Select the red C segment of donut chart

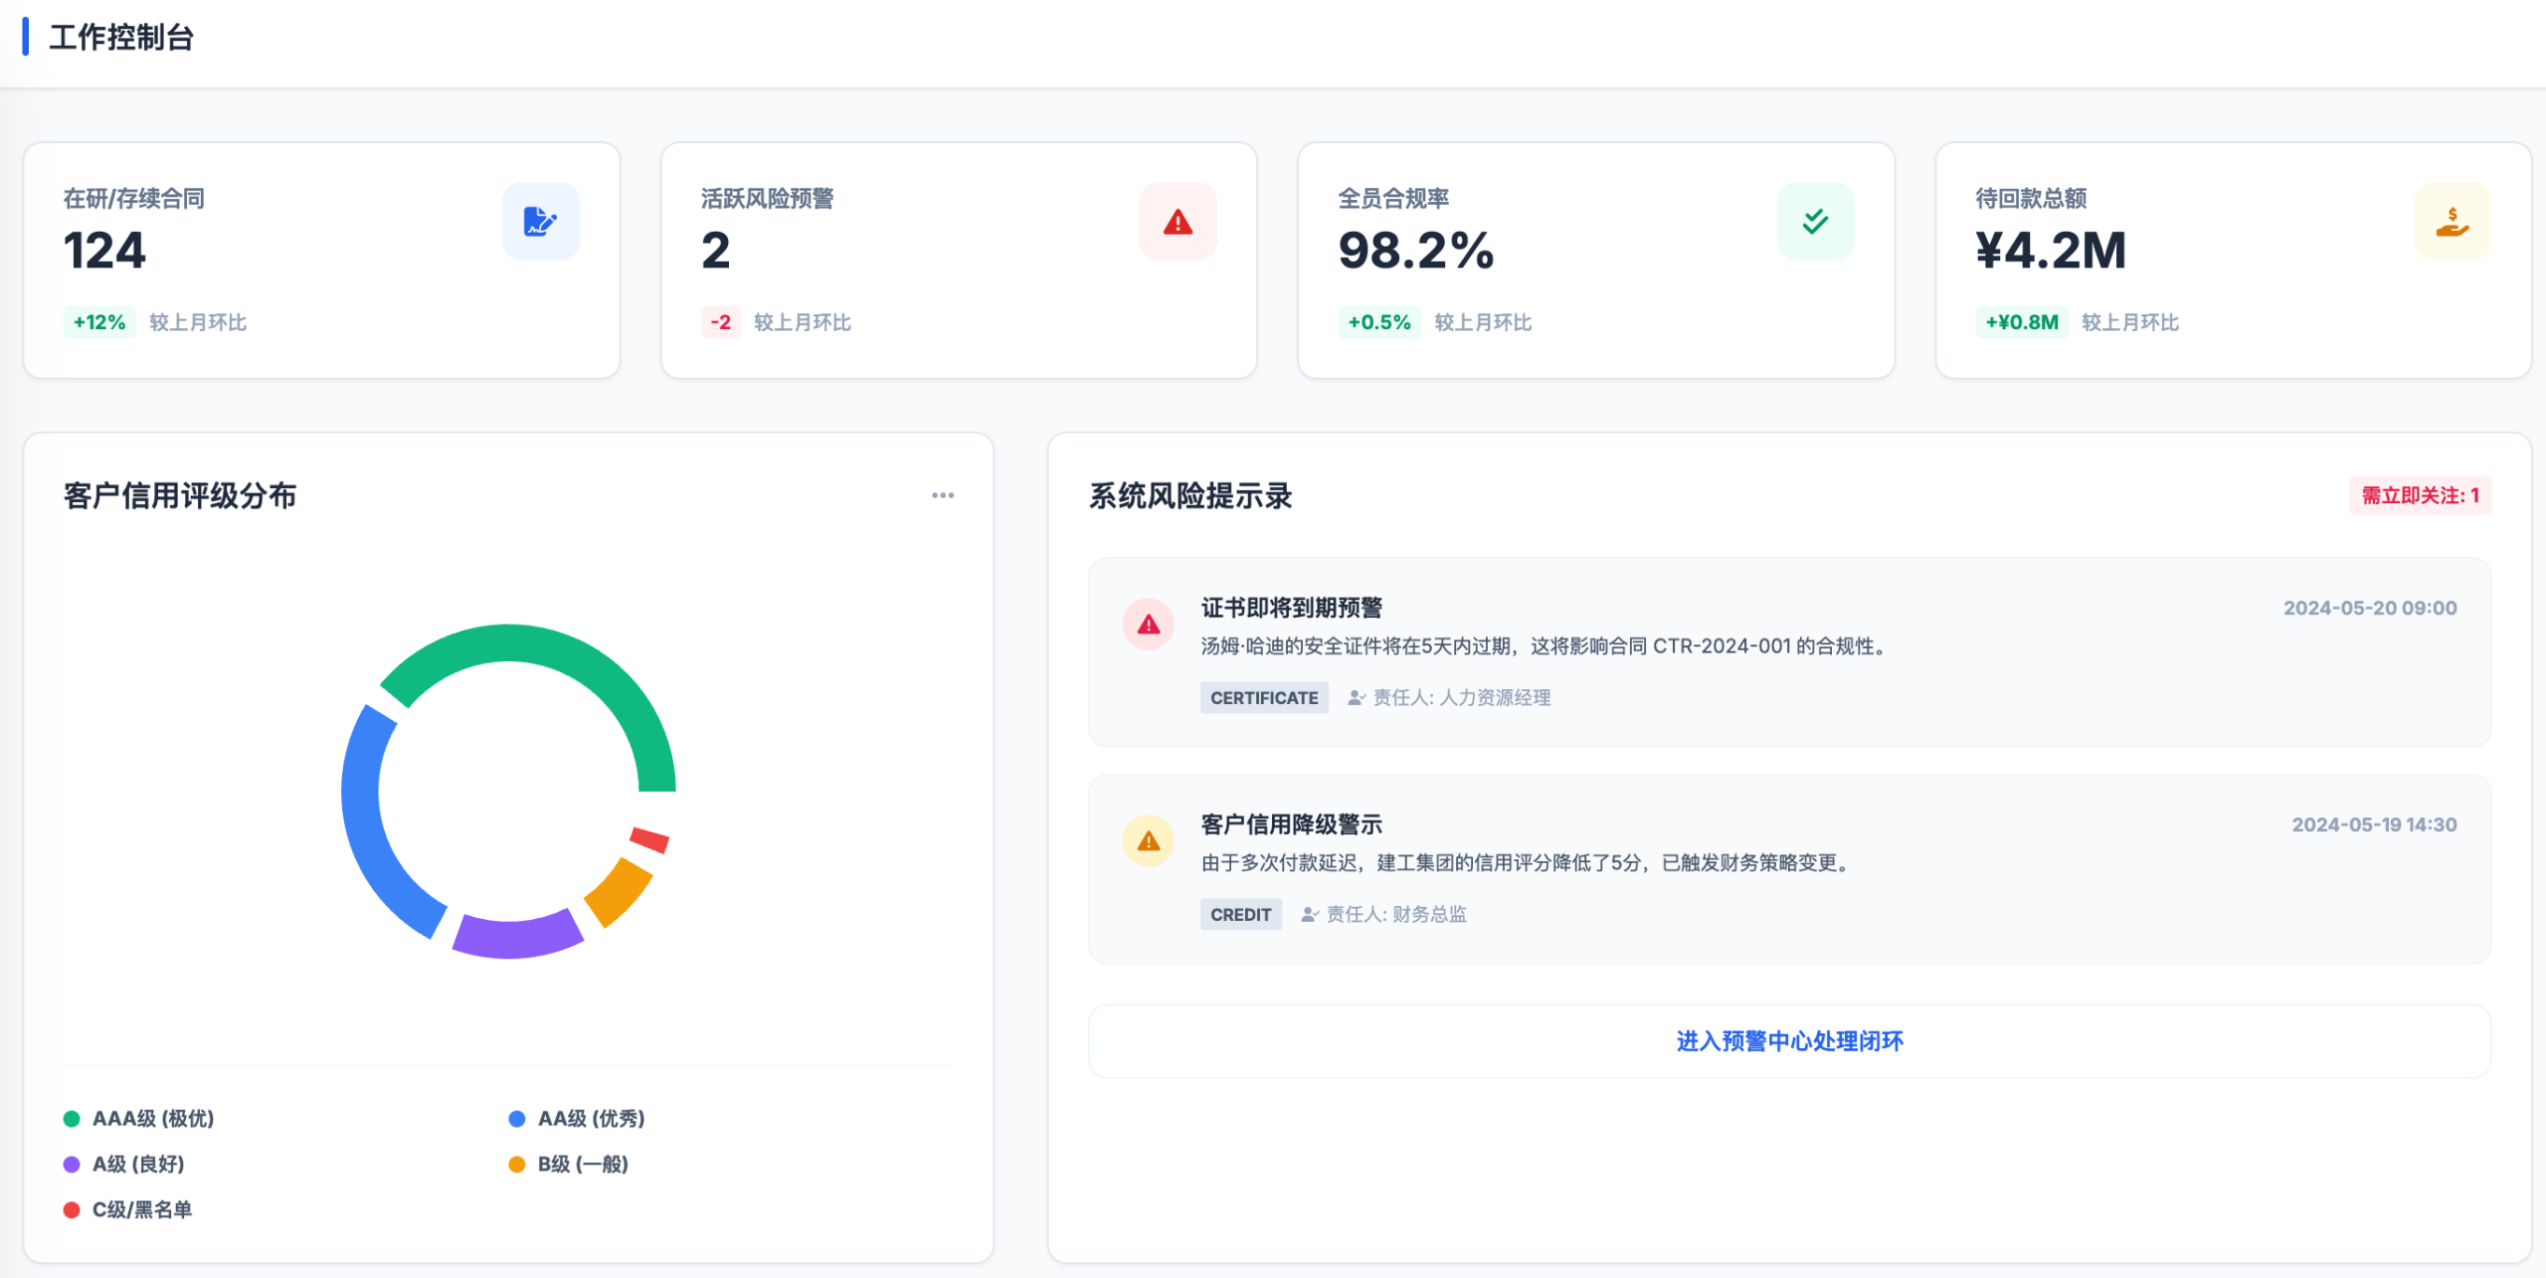[650, 839]
